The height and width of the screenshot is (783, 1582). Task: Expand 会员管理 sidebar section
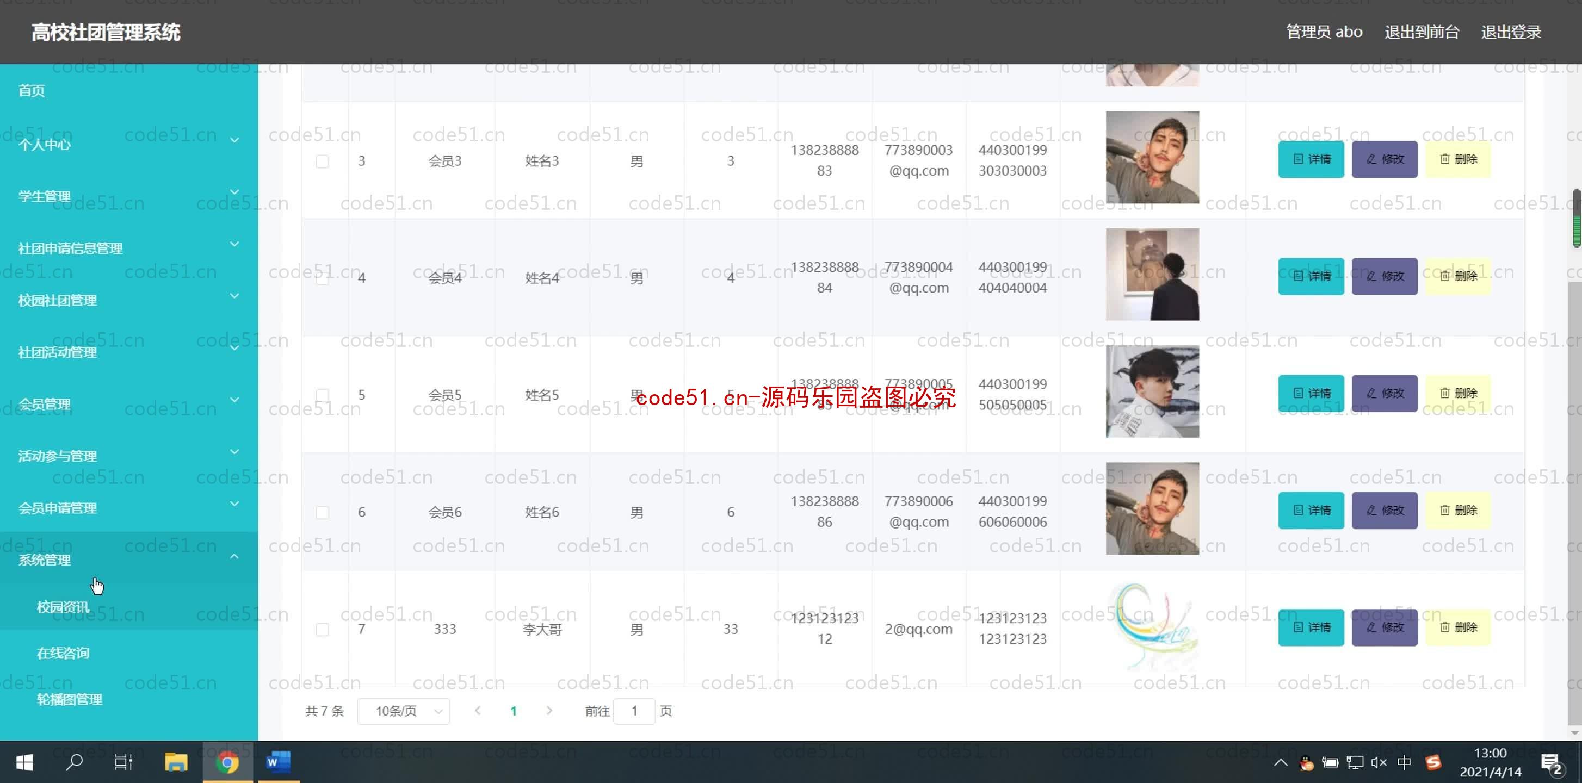pos(128,403)
